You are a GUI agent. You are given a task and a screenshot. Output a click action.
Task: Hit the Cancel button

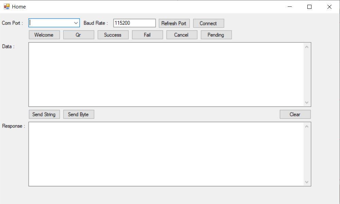click(x=181, y=35)
